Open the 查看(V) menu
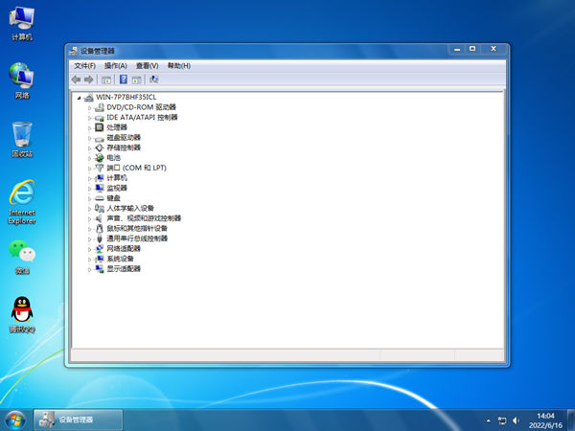The image size is (575, 431). click(x=147, y=65)
